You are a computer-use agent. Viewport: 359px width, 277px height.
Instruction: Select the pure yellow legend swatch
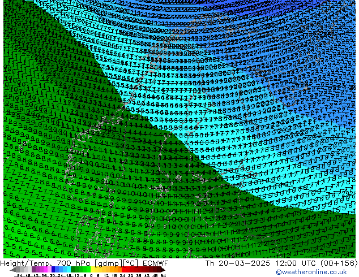pyautogui.click(x=92, y=270)
